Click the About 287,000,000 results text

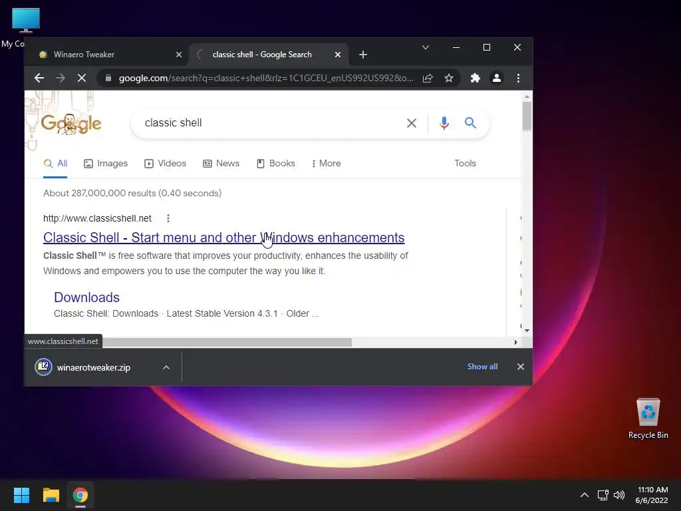click(x=132, y=193)
